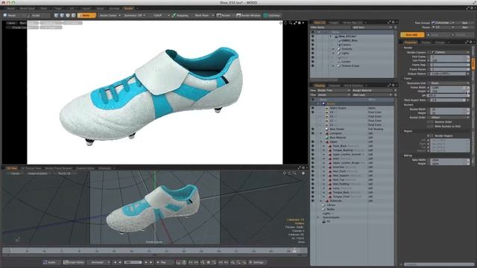Click the First Frame input field
Screen dimensions: 477x268
[x=450, y=57]
